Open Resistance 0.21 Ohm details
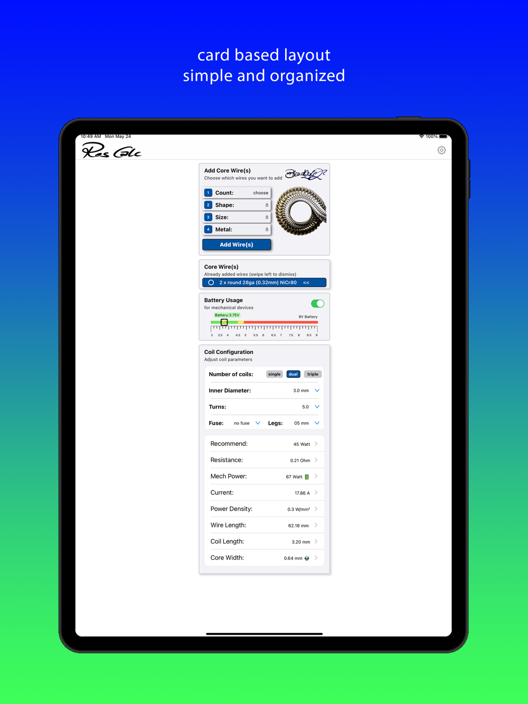Screen dimensions: 528x704 (264, 460)
